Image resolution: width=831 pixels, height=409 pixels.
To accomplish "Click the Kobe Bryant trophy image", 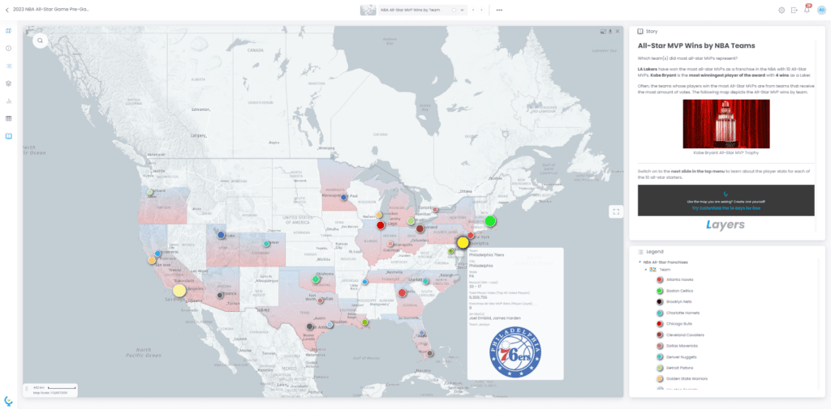I will click(726, 124).
